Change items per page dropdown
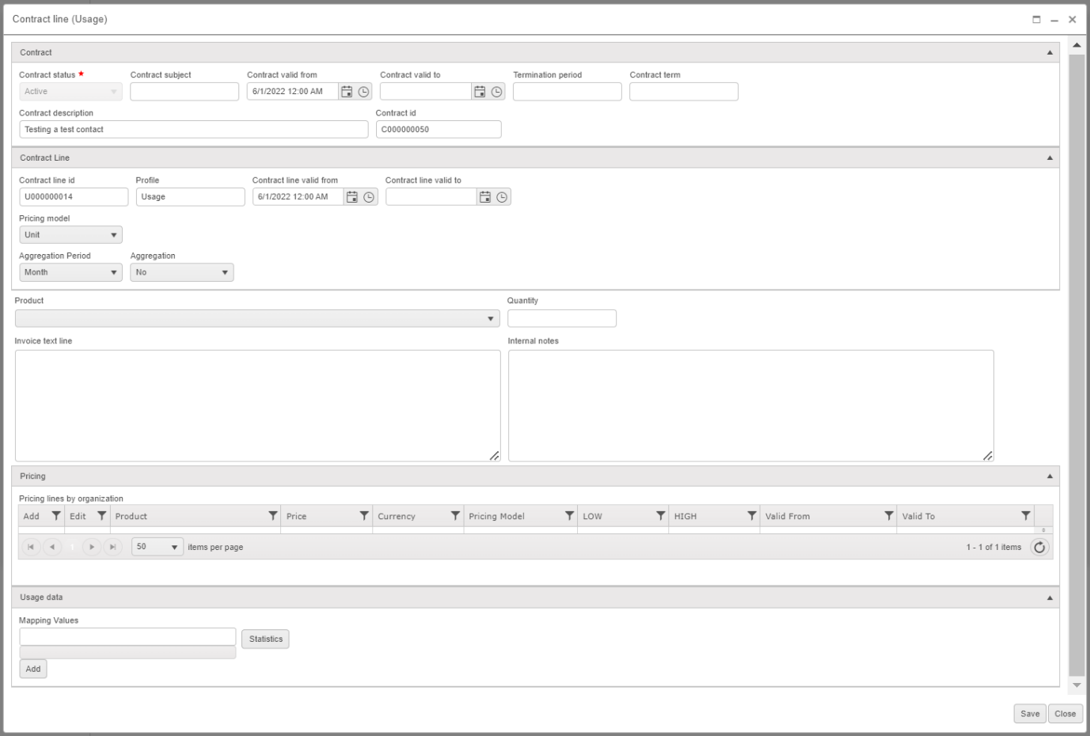The width and height of the screenshot is (1090, 736). point(158,547)
